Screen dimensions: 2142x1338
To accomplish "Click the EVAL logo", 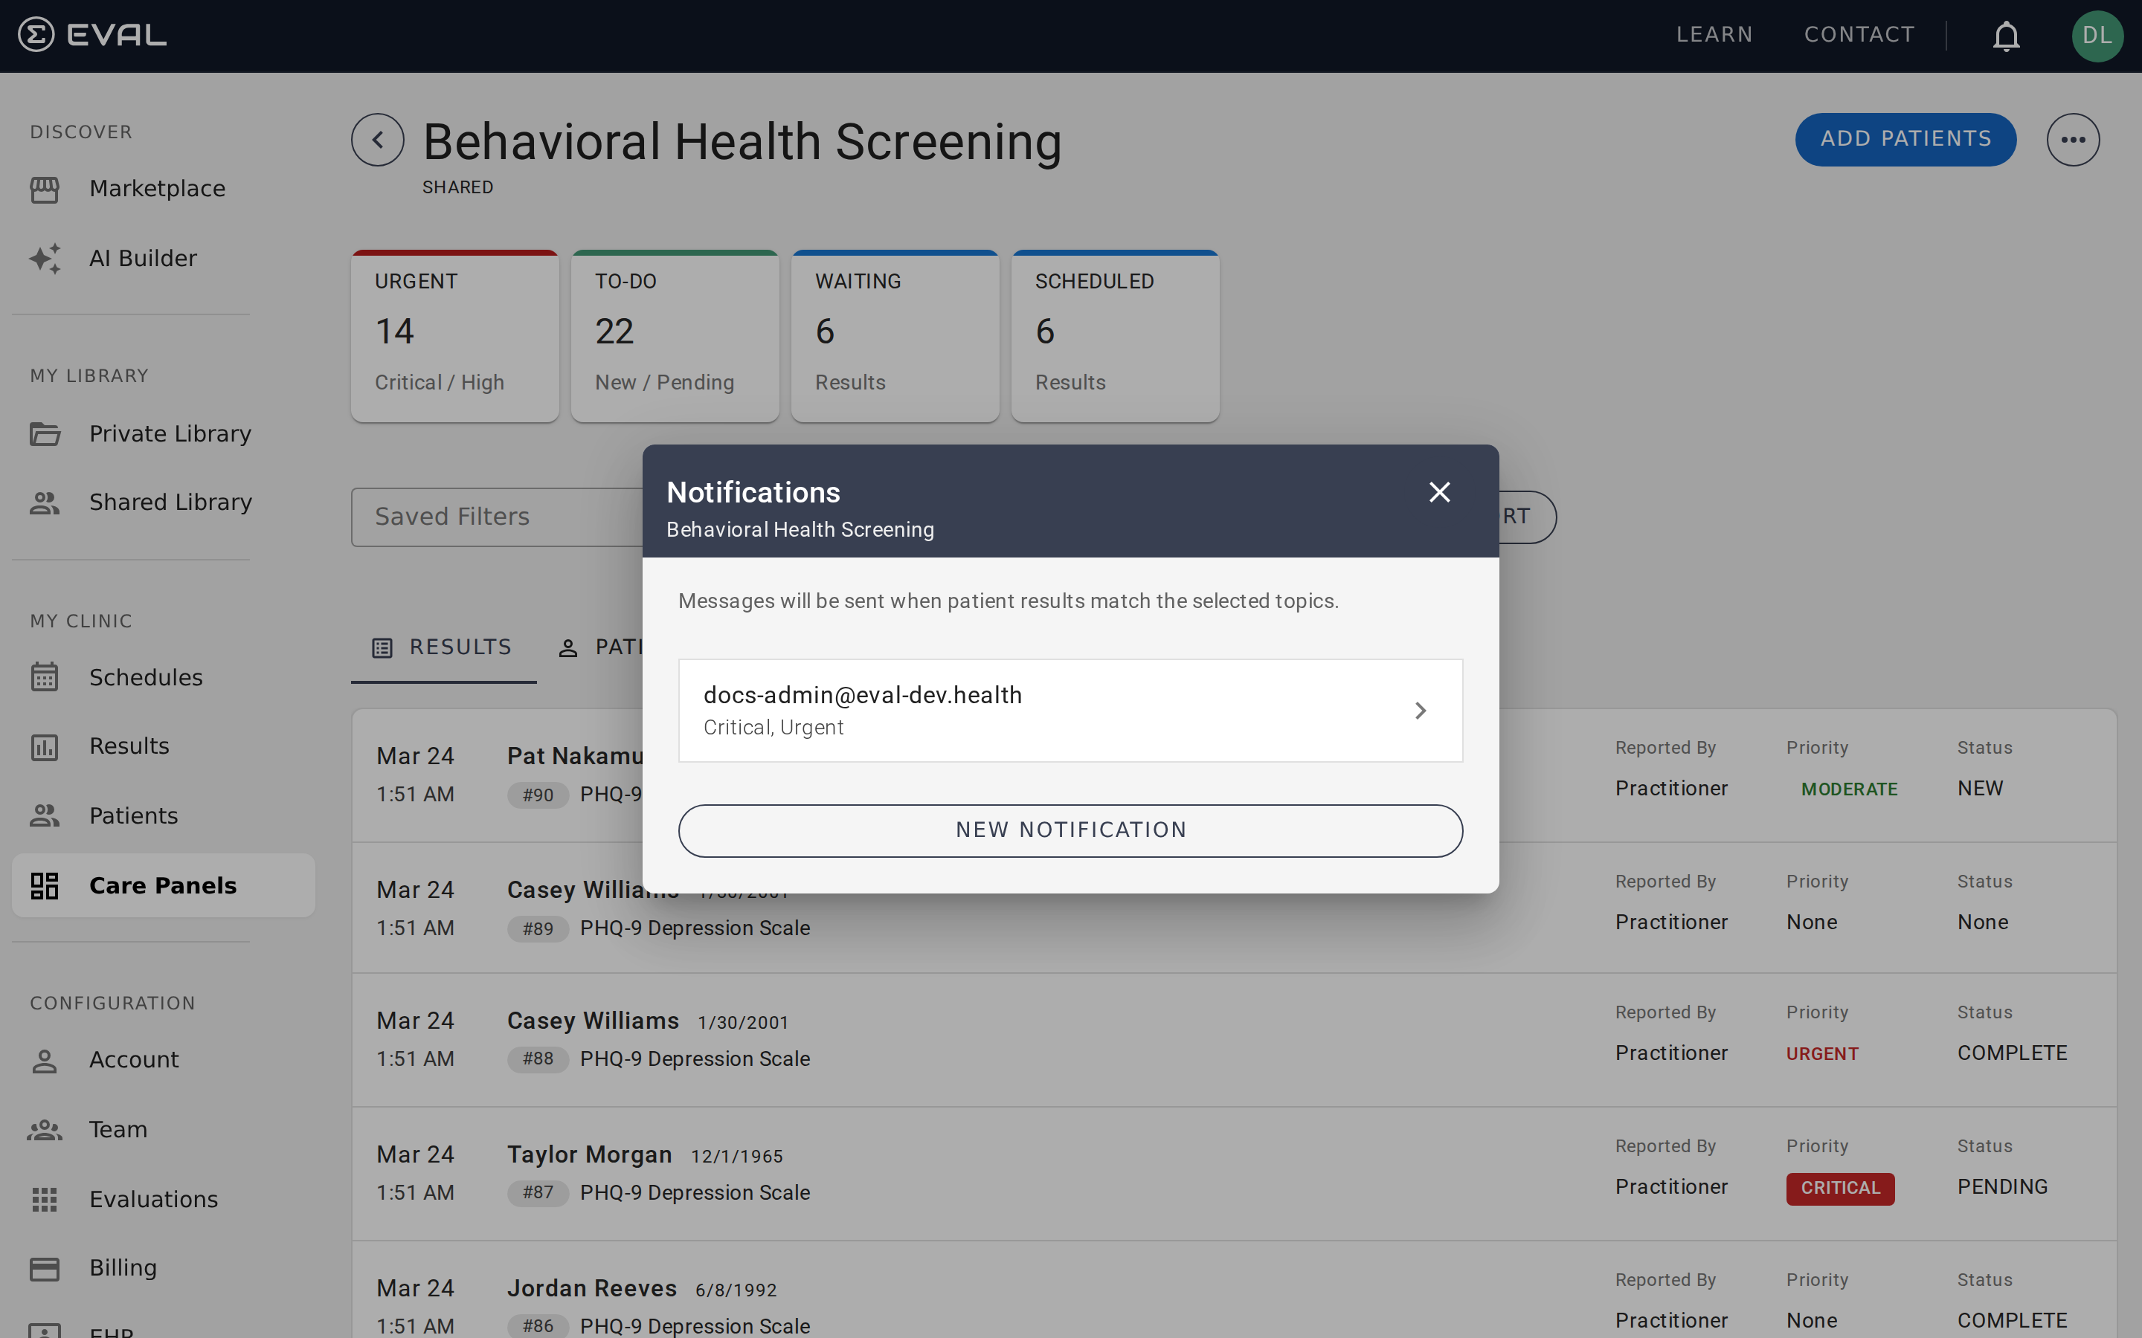I will point(91,36).
